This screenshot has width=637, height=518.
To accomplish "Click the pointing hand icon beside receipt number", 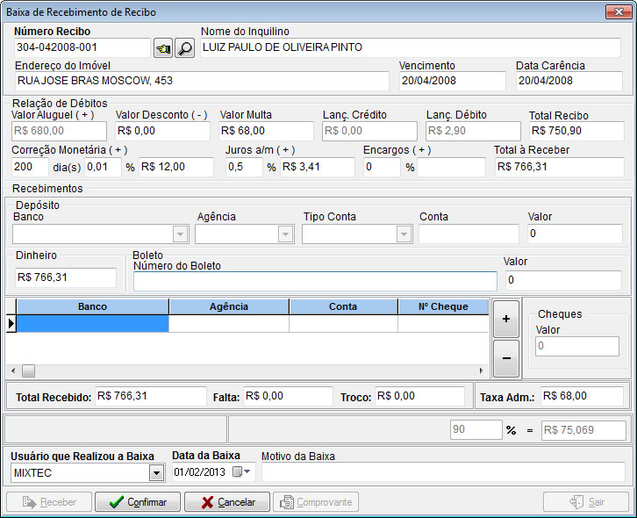I will (x=163, y=48).
